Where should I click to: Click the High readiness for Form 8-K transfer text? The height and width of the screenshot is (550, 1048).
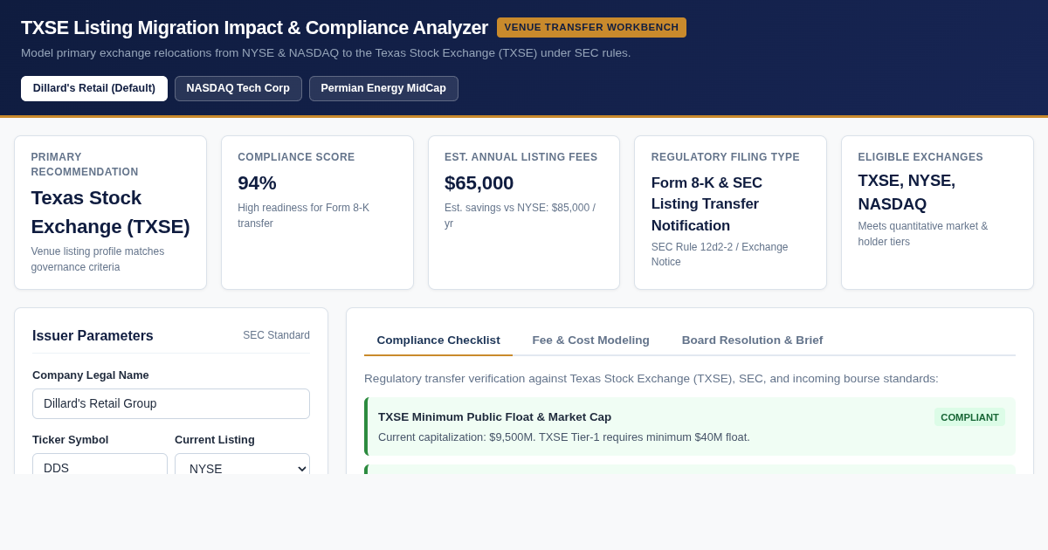pyautogui.click(x=303, y=216)
